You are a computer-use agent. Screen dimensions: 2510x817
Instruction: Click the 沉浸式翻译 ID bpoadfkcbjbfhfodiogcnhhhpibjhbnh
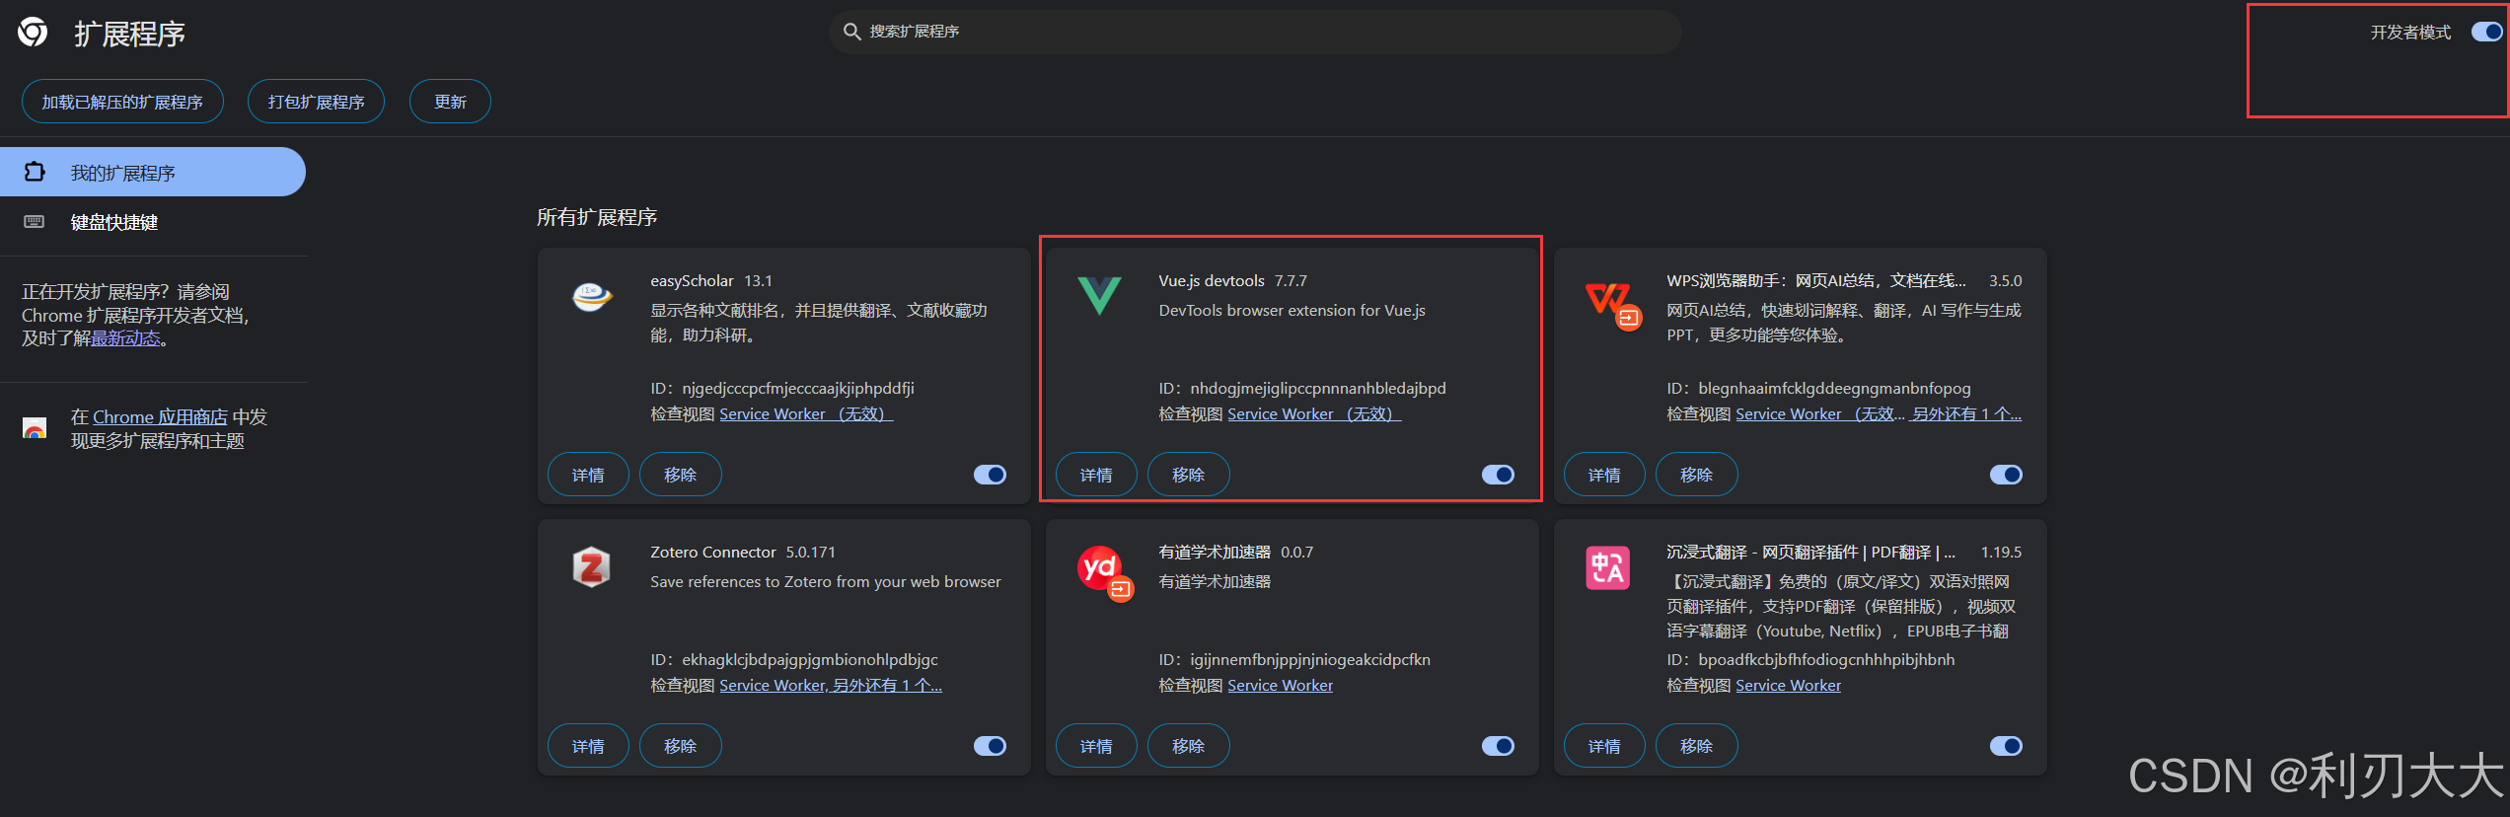1826,660
